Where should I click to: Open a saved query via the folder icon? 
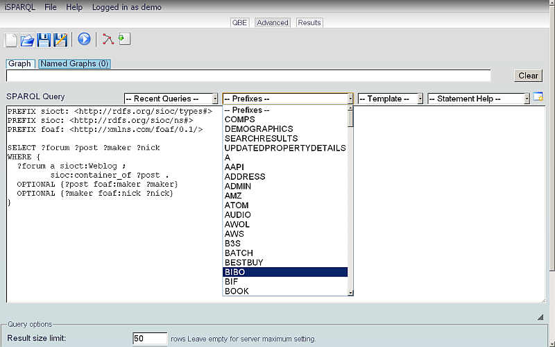coord(27,40)
